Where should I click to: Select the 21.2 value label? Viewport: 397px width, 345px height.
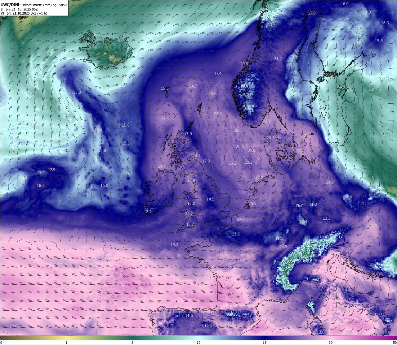click(x=278, y=58)
